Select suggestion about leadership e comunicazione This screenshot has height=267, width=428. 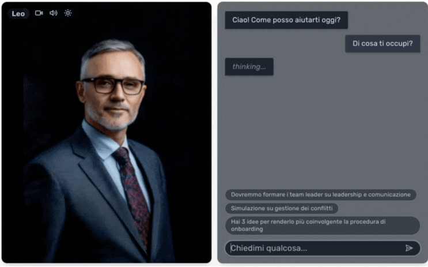pyautogui.click(x=321, y=194)
